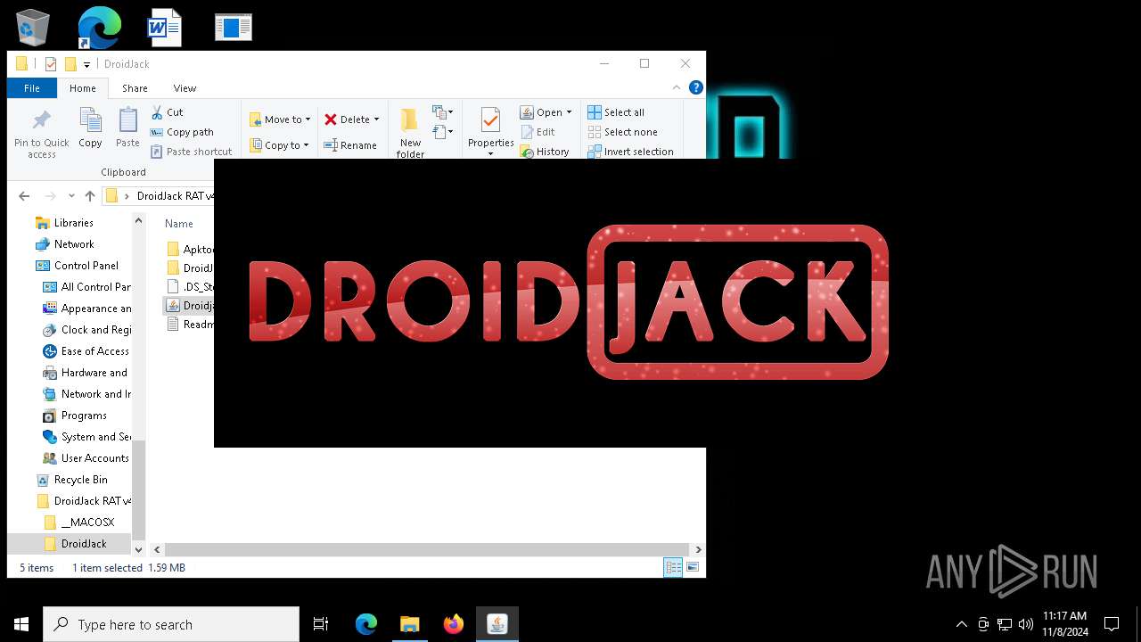Open New item dropdown in ribbon
The height and width of the screenshot is (642, 1141).
(x=442, y=112)
